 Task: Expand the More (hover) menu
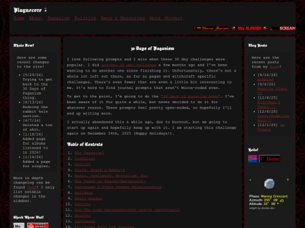(x=166, y=18)
